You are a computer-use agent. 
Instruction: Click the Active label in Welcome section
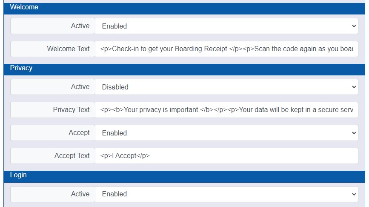pyautogui.click(x=80, y=26)
